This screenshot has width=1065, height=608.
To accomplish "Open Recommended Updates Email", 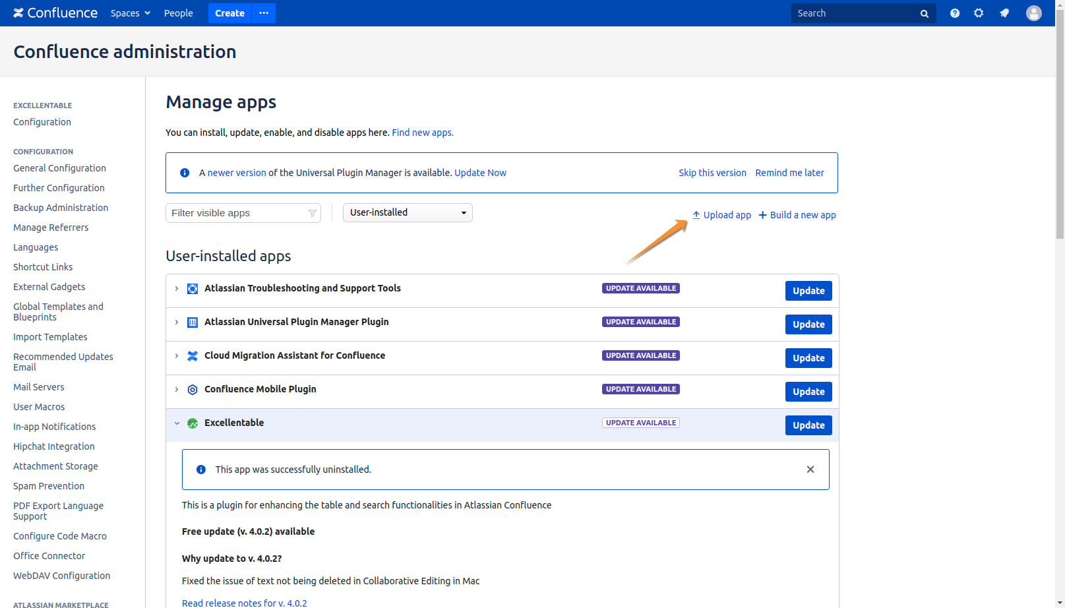I will point(63,362).
